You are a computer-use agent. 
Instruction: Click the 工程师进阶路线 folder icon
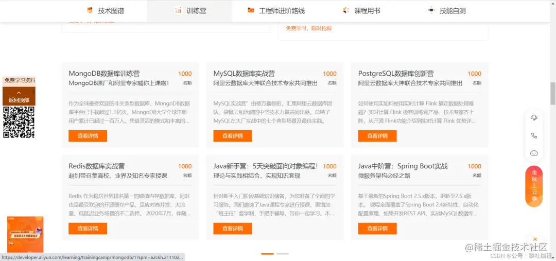(x=251, y=11)
